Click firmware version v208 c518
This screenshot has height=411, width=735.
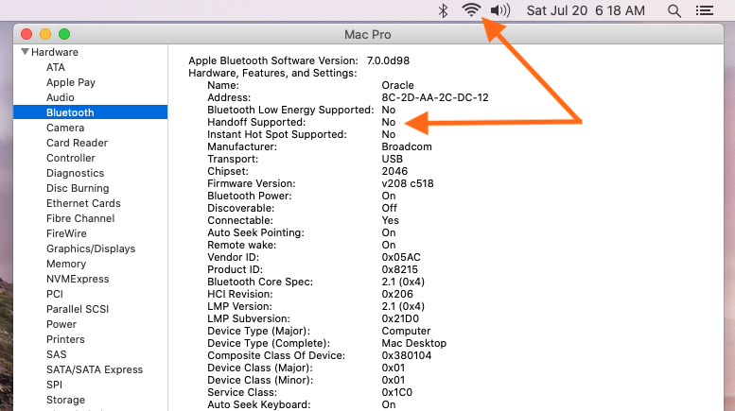click(x=408, y=183)
